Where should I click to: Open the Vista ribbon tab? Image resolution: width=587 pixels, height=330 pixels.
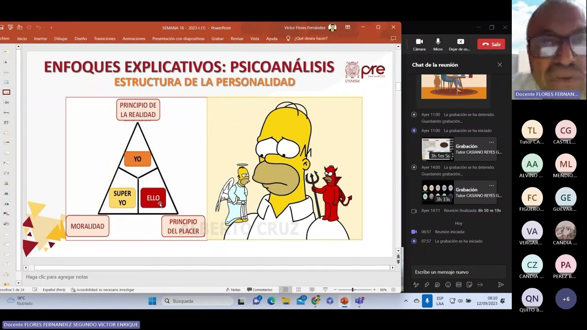255,38
